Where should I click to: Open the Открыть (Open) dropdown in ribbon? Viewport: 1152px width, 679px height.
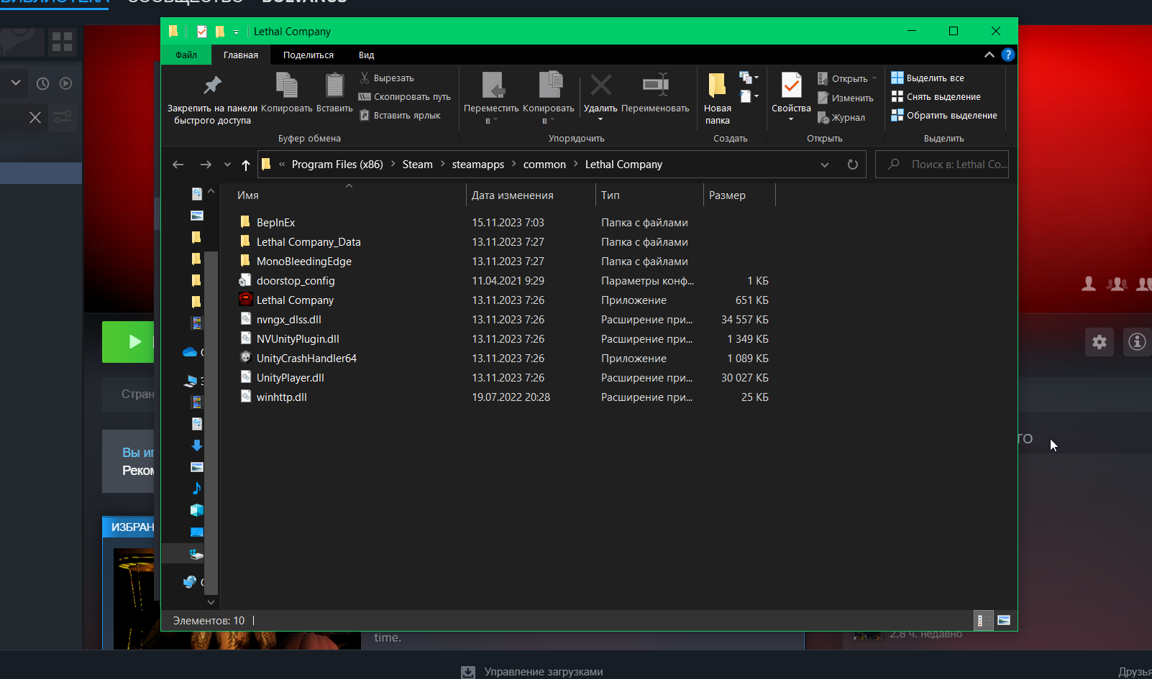[x=874, y=78]
